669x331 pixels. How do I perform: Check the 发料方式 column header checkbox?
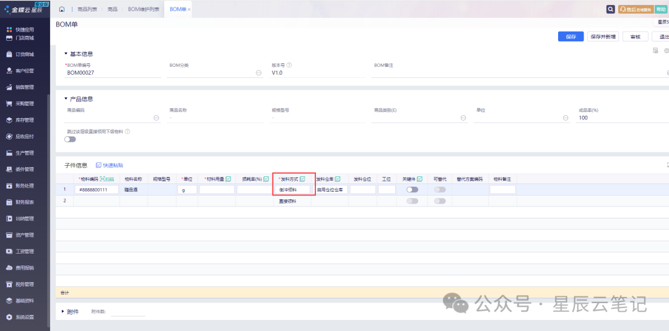pyautogui.click(x=303, y=179)
